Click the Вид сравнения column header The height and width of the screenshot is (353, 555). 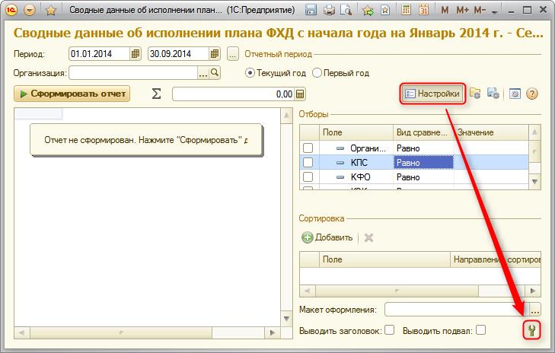(423, 132)
